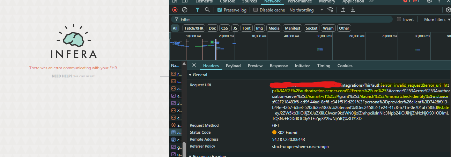Image resolution: width=451 pixels, height=157 pixels.
Task: Click the 20,000 ms timeline marker
Action: coord(226,36)
